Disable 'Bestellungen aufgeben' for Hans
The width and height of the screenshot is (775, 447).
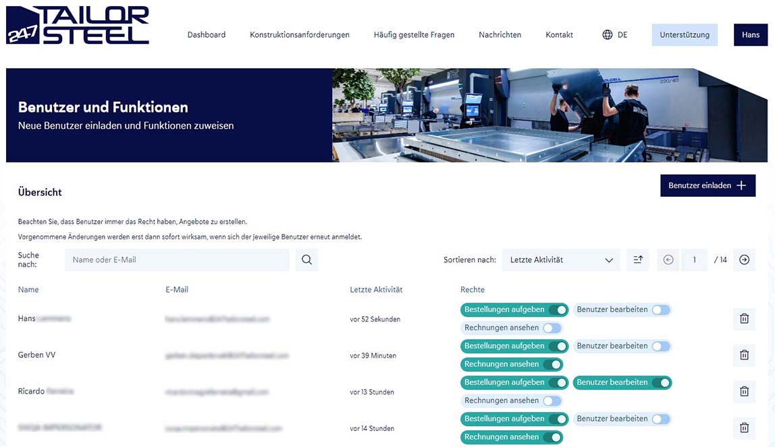point(558,310)
